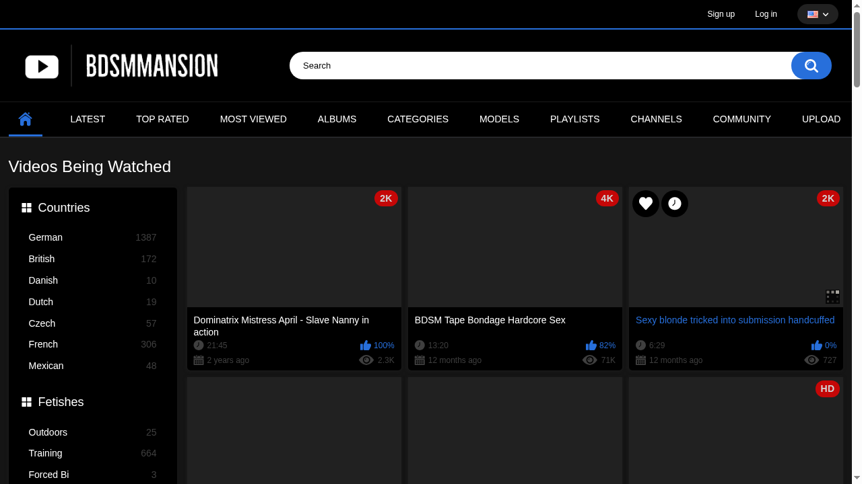This screenshot has height=484, width=862.
Task: Click the BDSMMANSION play logo icon
Action: [x=42, y=67]
